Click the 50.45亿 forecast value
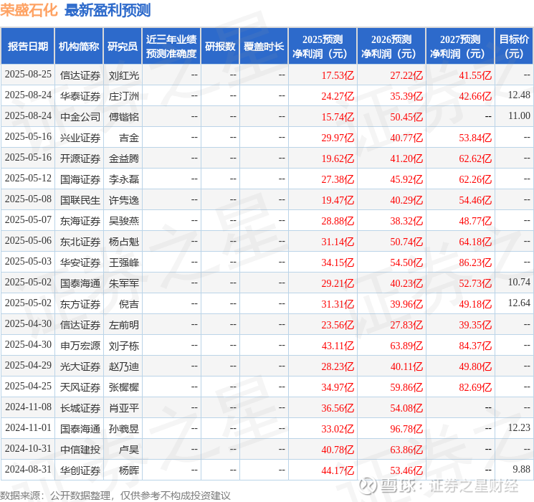The width and height of the screenshot is (534, 502). (x=406, y=117)
